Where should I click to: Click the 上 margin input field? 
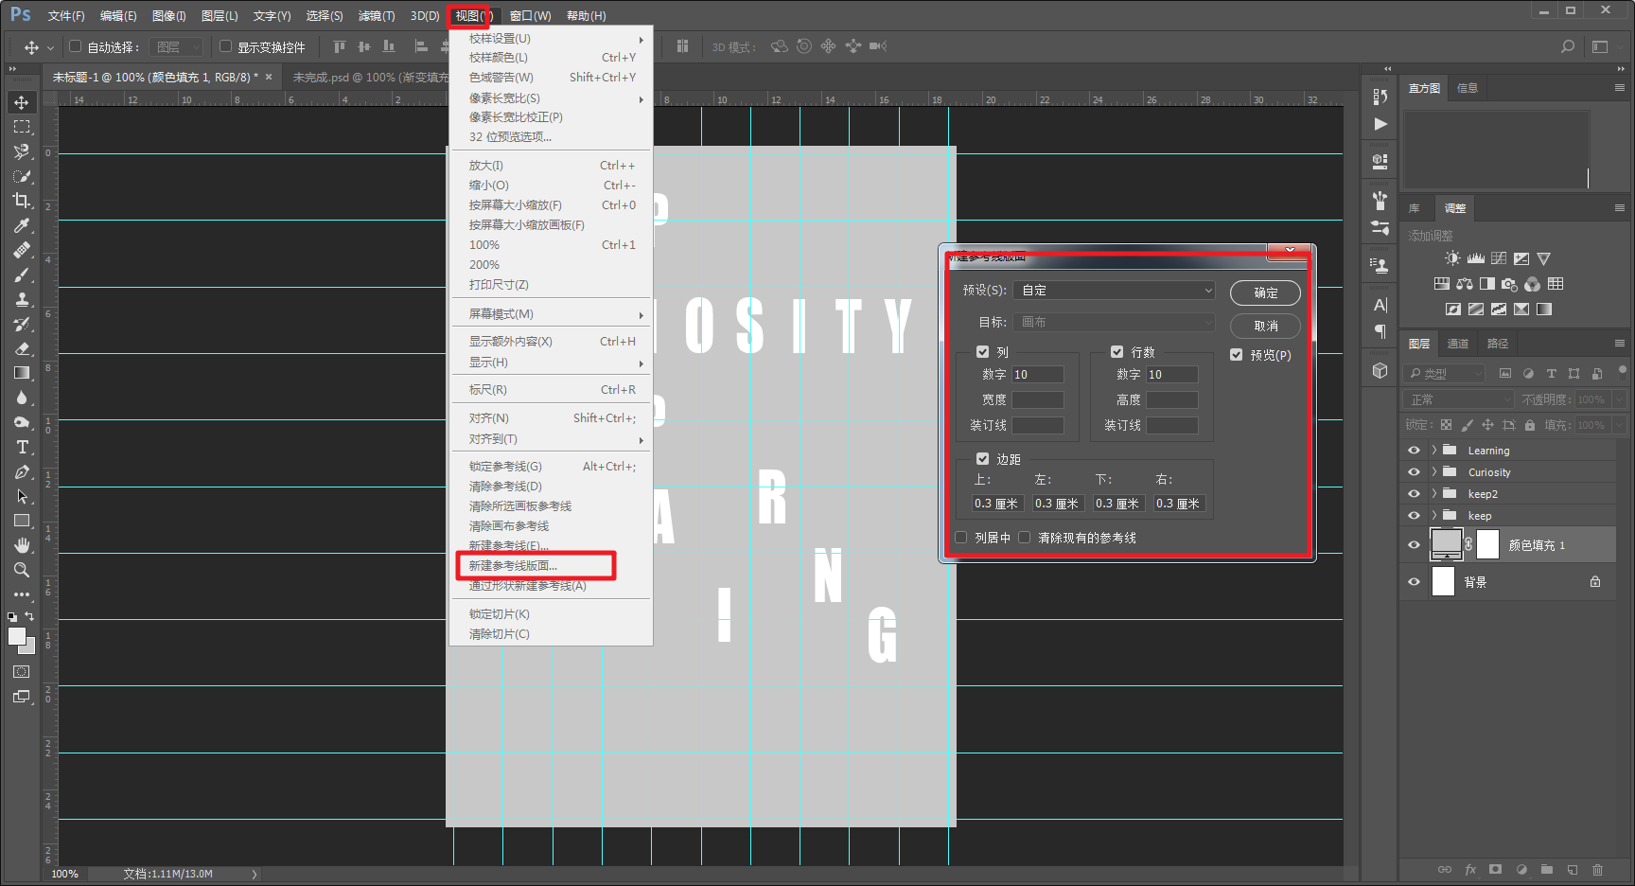[996, 504]
